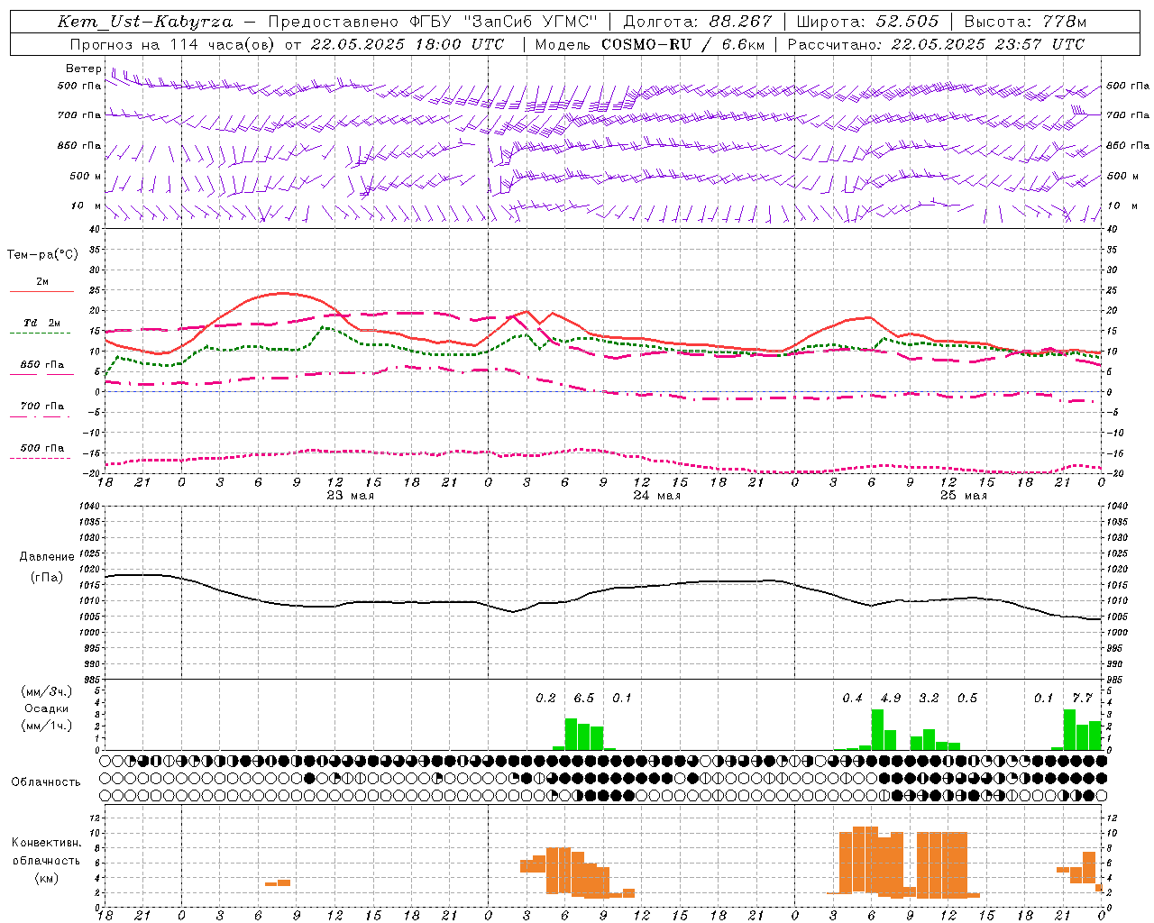
Task: Click the '(км)' unit label under convective cloudiness
Action: 46,878
